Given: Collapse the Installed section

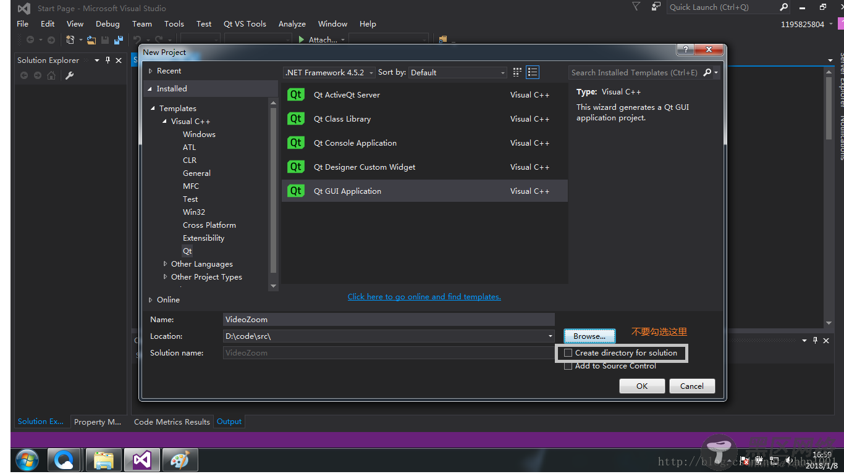Looking at the screenshot, I should coord(150,89).
